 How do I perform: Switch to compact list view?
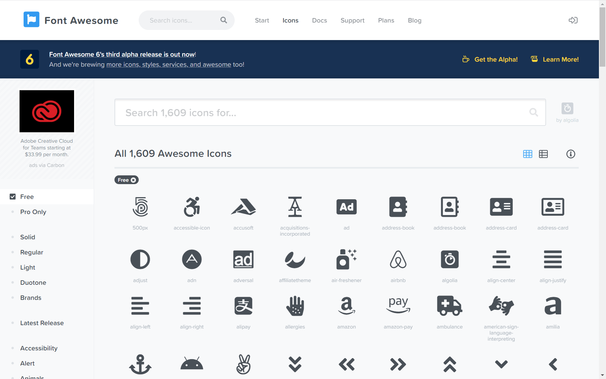pyautogui.click(x=543, y=154)
